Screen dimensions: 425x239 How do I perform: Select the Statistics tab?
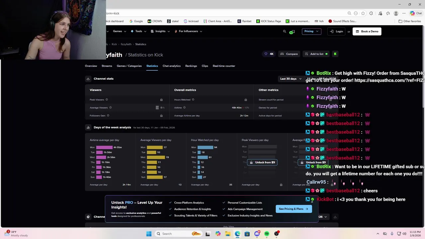[152, 66]
